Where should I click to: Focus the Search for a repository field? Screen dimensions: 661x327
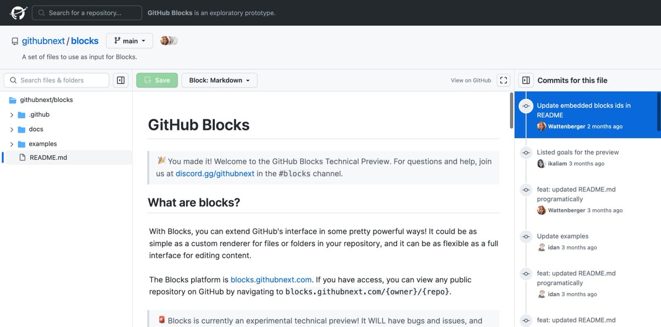pyautogui.click(x=87, y=13)
